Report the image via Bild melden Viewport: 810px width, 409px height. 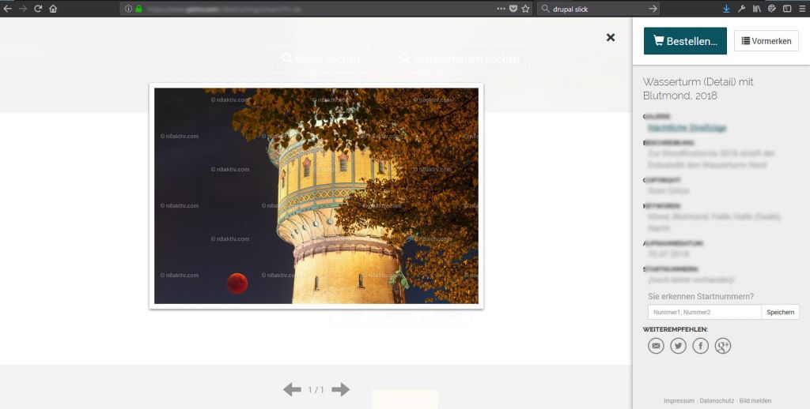755,400
